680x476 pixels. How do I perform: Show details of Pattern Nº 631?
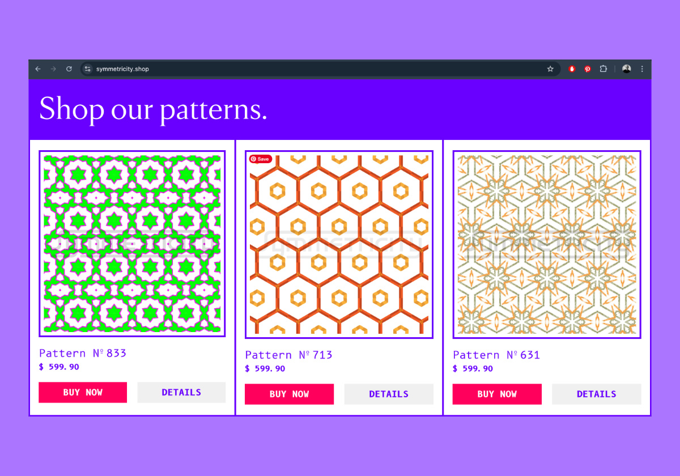(596, 394)
